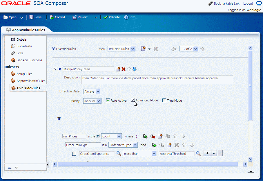263x181 pixels.
Task: Click the MultiplePriceyItems rule name field
Action: tap(88, 69)
